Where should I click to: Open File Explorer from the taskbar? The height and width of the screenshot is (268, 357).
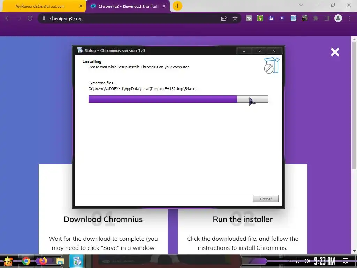click(x=60, y=261)
